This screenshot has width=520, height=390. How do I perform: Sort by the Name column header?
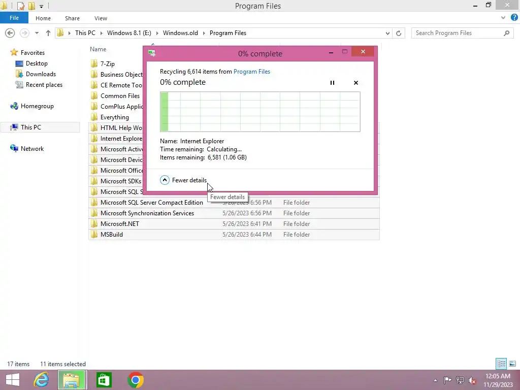[x=98, y=49]
